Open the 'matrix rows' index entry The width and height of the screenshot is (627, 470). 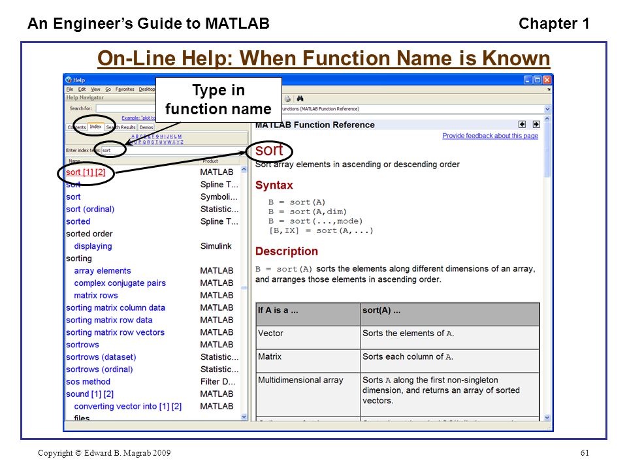96,296
